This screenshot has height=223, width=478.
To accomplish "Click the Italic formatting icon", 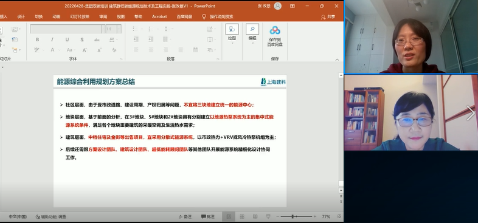I will click(52, 39).
